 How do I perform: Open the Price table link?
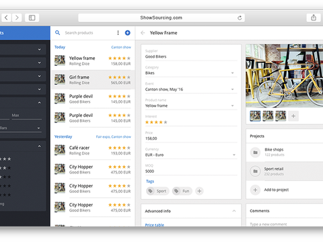pos(155,225)
